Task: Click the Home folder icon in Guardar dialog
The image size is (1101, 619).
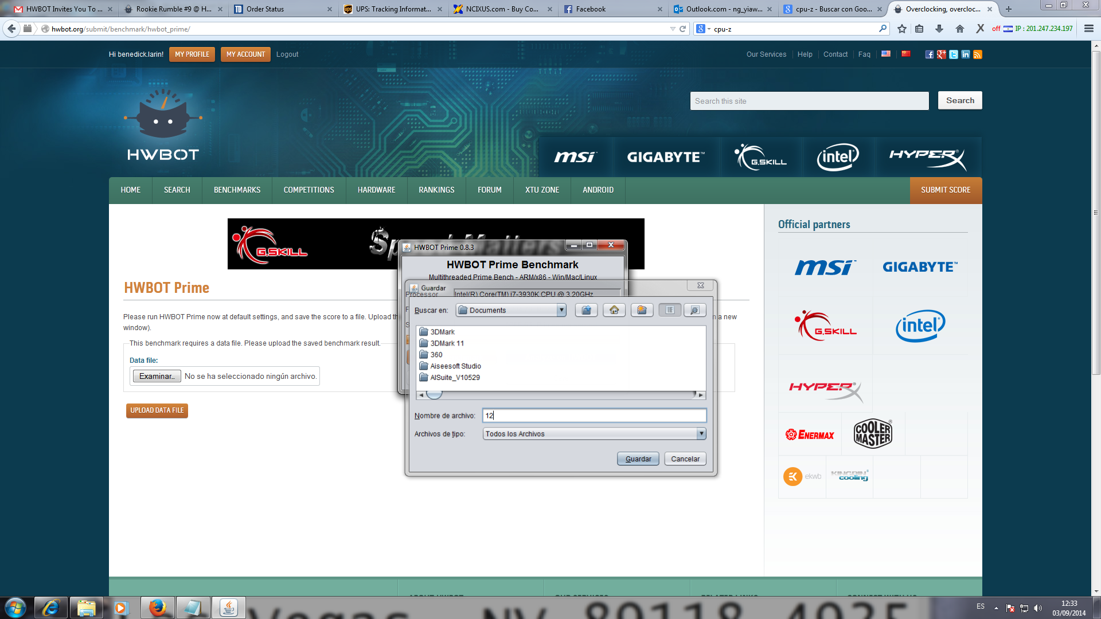Action: [x=614, y=310]
